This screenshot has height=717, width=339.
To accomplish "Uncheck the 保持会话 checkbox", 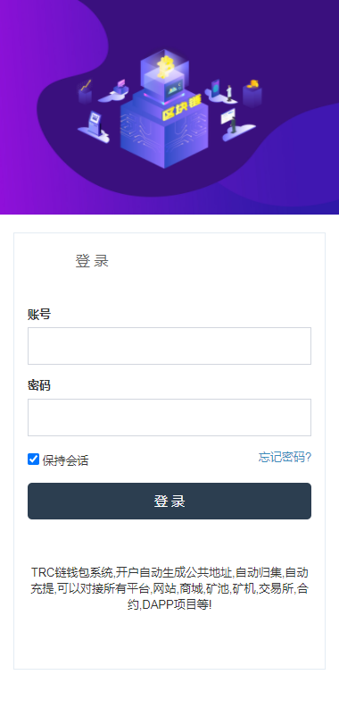I will coord(33,460).
